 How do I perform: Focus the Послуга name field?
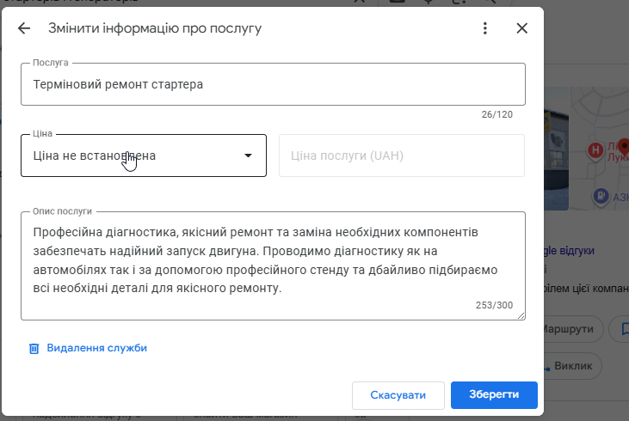(x=273, y=84)
